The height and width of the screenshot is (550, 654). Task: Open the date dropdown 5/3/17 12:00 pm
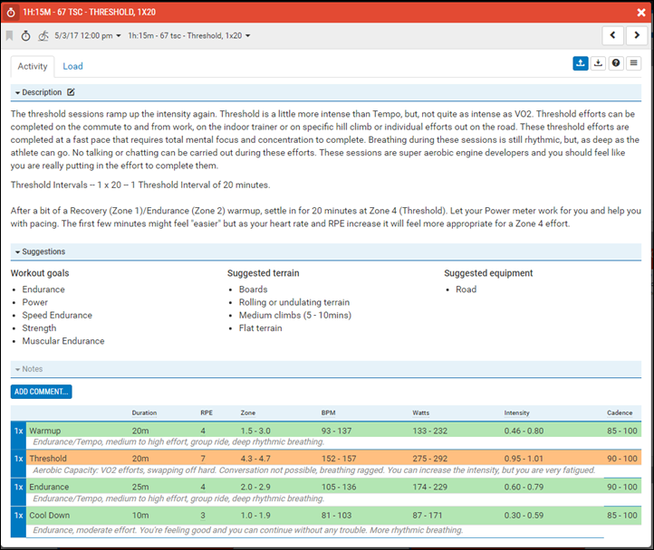(88, 36)
